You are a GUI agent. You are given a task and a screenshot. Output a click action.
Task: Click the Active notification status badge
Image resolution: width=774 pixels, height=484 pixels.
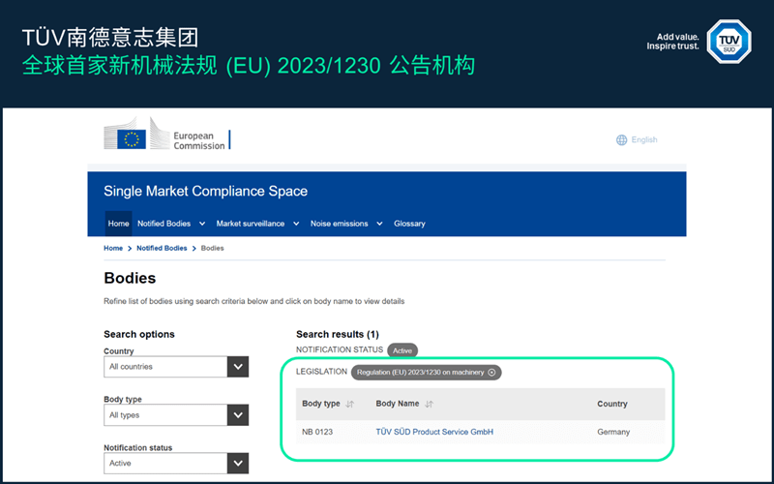pyautogui.click(x=403, y=350)
